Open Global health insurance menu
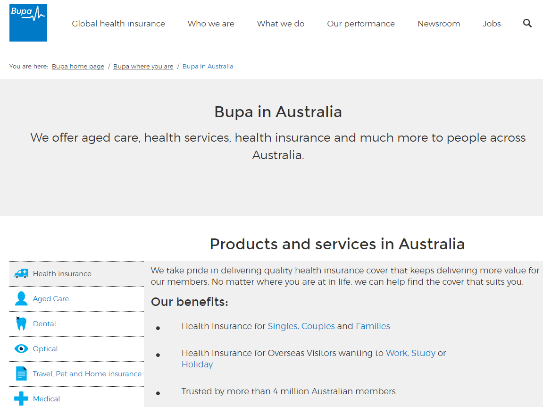Image resolution: width=543 pixels, height=407 pixels. click(118, 24)
